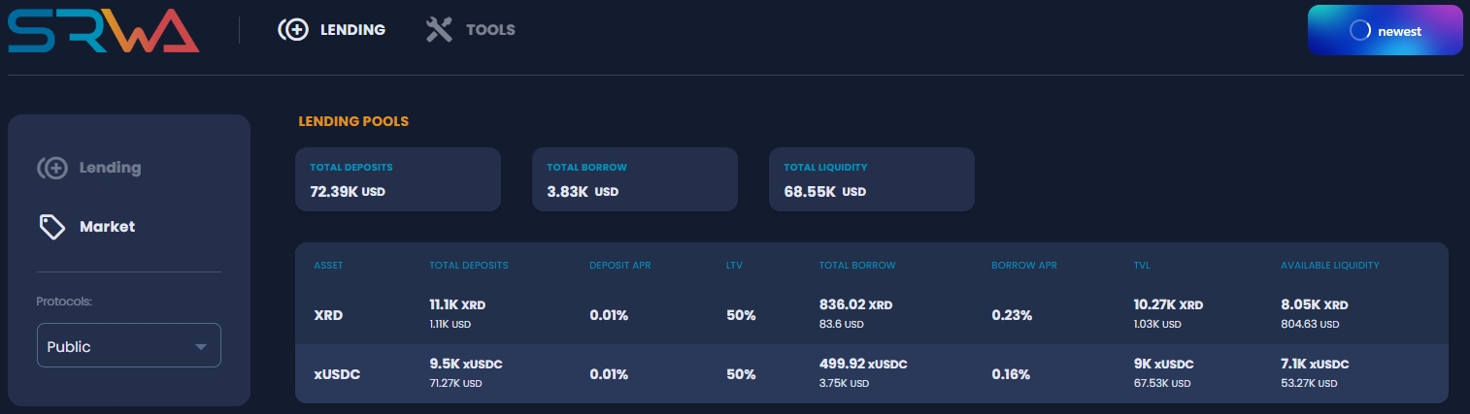Expand the Protocols list via dropdown arrow

point(201,347)
